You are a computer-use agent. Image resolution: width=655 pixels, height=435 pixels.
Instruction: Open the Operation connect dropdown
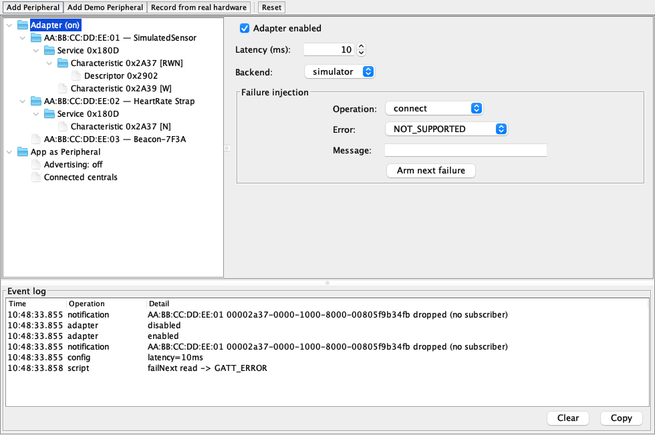pyautogui.click(x=434, y=109)
